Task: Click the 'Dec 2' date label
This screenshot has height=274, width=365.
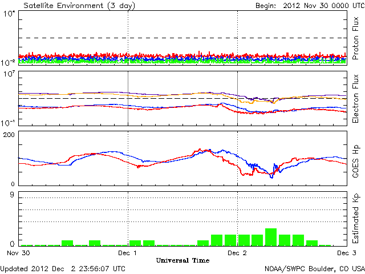Action: click(x=237, y=253)
